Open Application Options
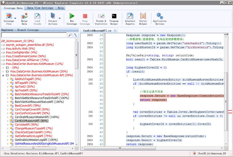 click(160, 19)
